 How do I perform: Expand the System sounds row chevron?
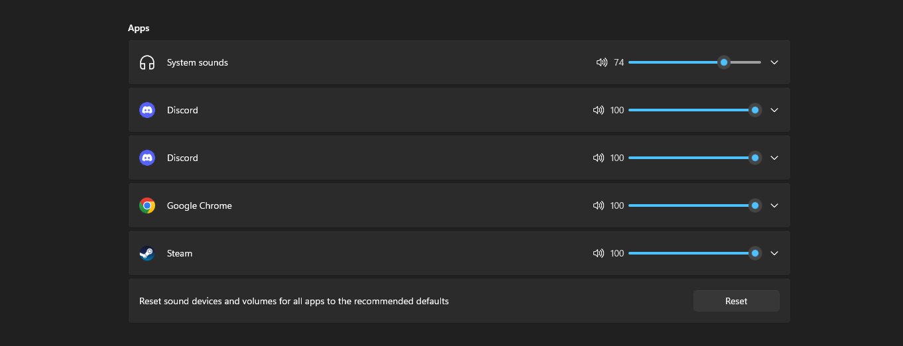774,62
